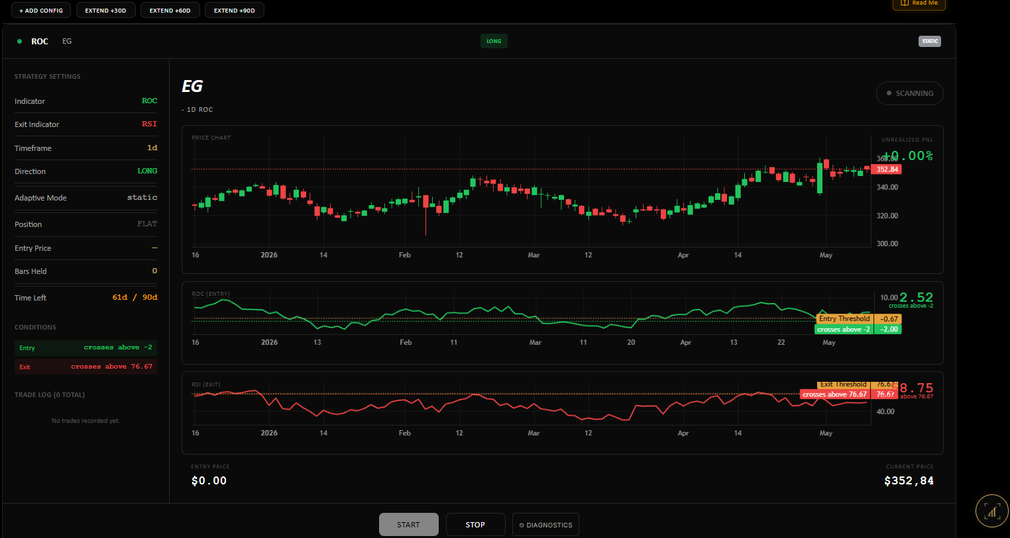Click the Timeframe value 1d
Image resolution: width=1010 pixels, height=538 pixels.
(152, 148)
